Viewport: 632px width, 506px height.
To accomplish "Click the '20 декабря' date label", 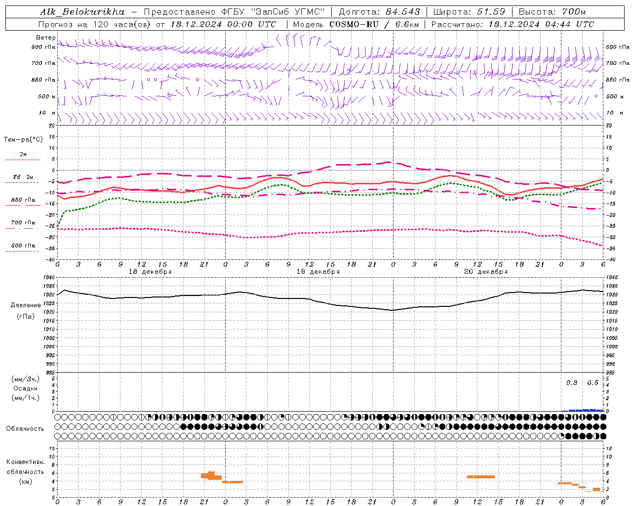I will 486,272.
